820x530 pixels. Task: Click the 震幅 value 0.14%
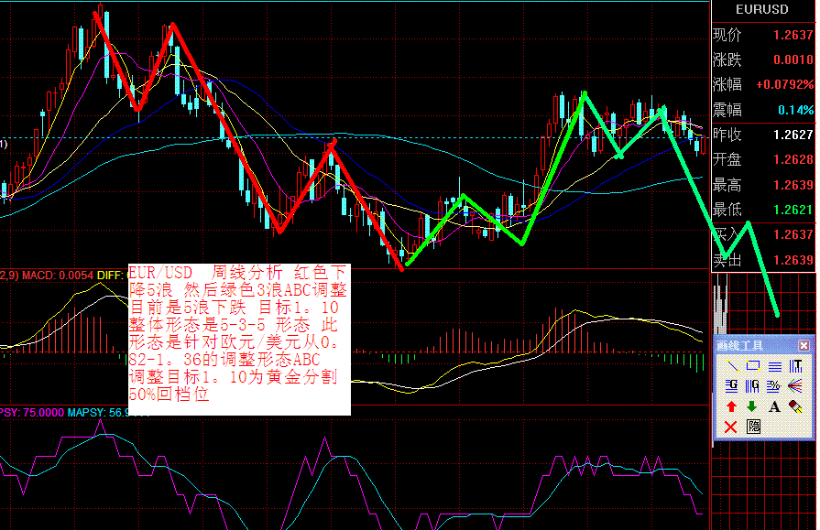point(795,110)
